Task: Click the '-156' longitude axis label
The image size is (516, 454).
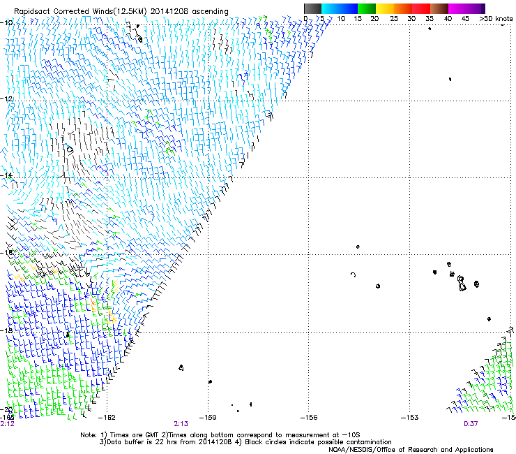Action: pos(309,418)
